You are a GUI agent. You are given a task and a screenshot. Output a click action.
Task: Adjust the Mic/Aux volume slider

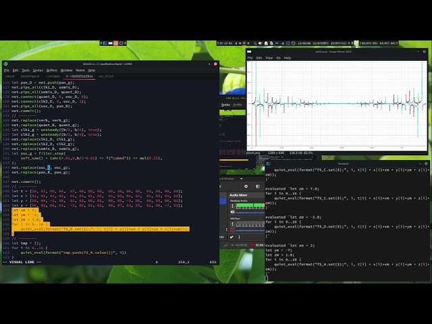point(250,230)
